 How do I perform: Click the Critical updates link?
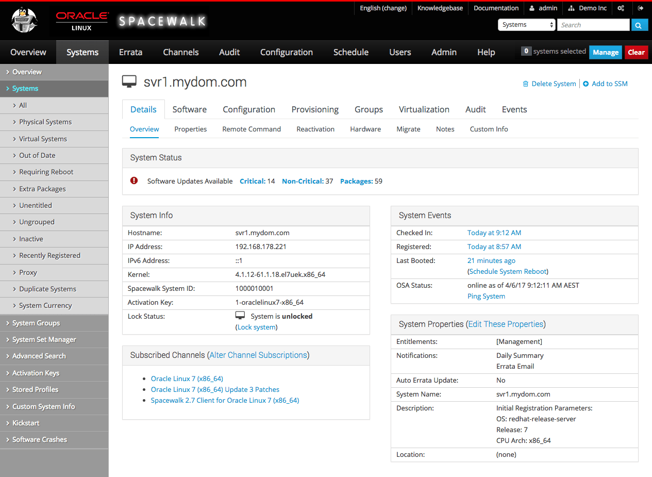tap(253, 181)
